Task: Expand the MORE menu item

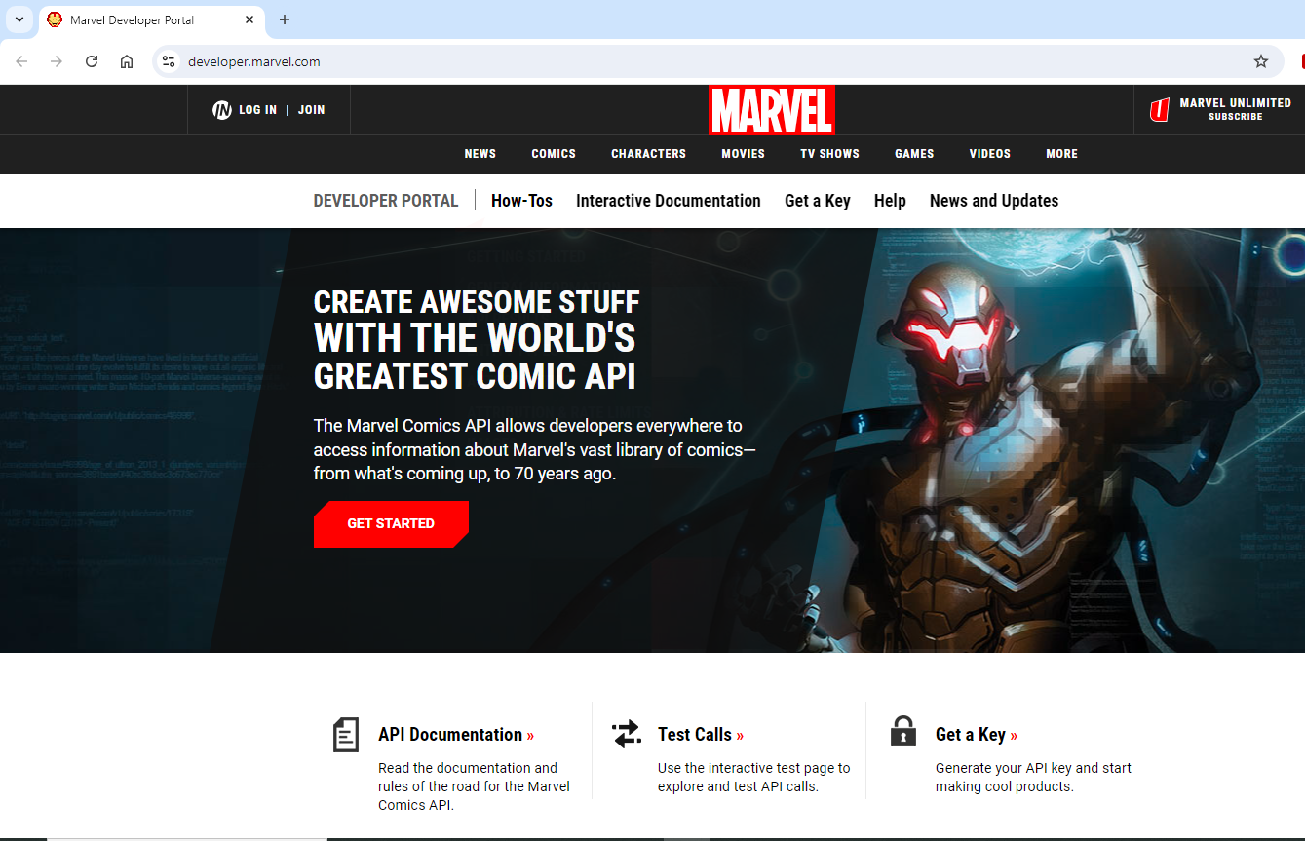Action: pos(1062,154)
